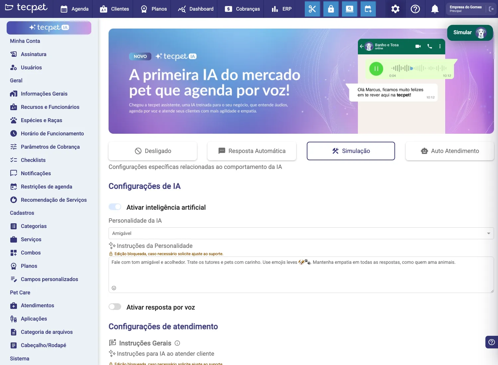Image resolution: width=498 pixels, height=365 pixels.
Task: Click the audio waveform progress in banner
Action: tap(419, 68)
